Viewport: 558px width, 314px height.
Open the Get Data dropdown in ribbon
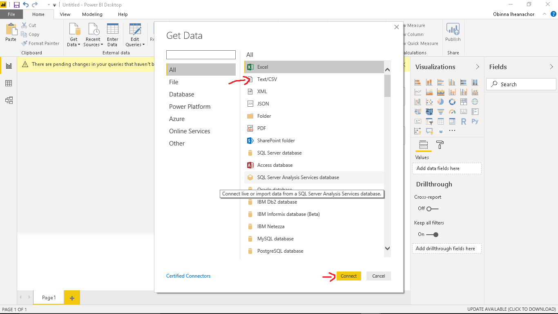tap(74, 35)
